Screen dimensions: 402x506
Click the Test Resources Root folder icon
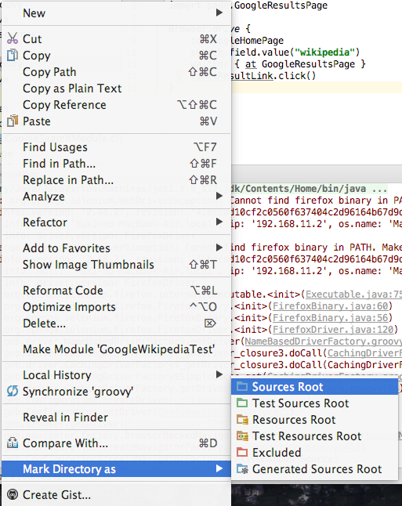click(x=242, y=436)
